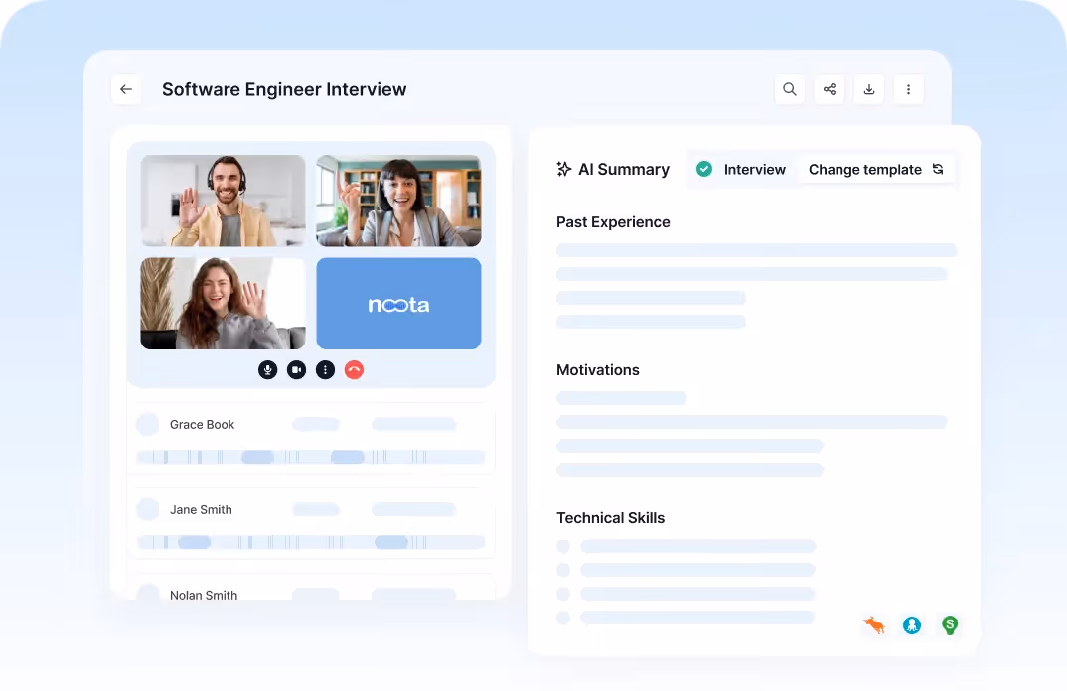Click Nolan Smith speaker name
Viewport: 1067px width, 691px height.
[x=204, y=595]
